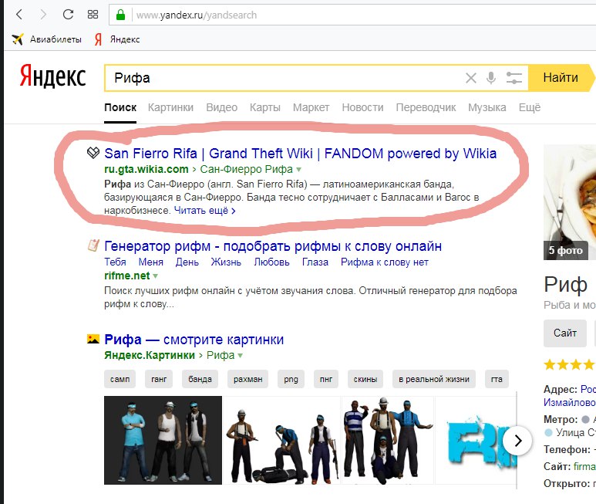Screen dimensions: 596x504
Task: Select the Поиск tab
Action: coord(120,107)
